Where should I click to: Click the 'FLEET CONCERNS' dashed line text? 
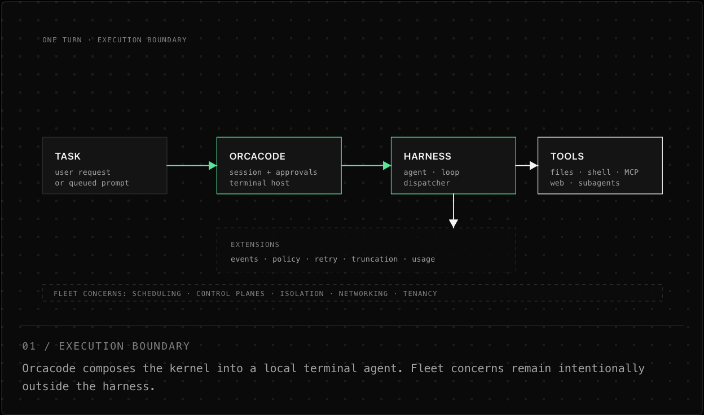pyautogui.click(x=245, y=293)
